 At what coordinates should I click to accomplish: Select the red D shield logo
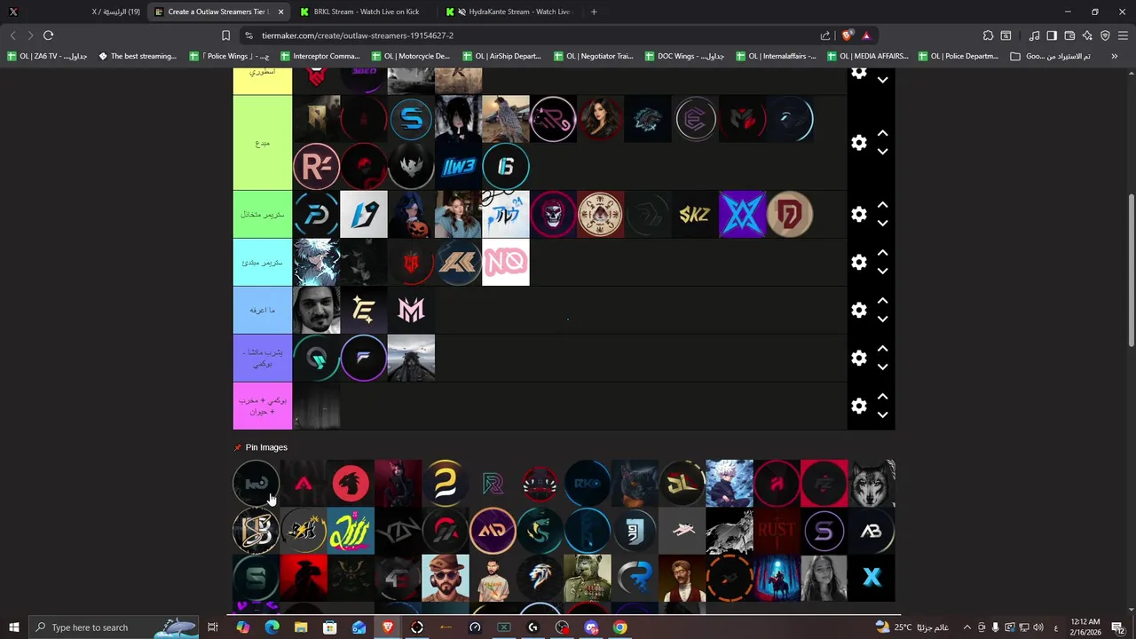pos(790,214)
